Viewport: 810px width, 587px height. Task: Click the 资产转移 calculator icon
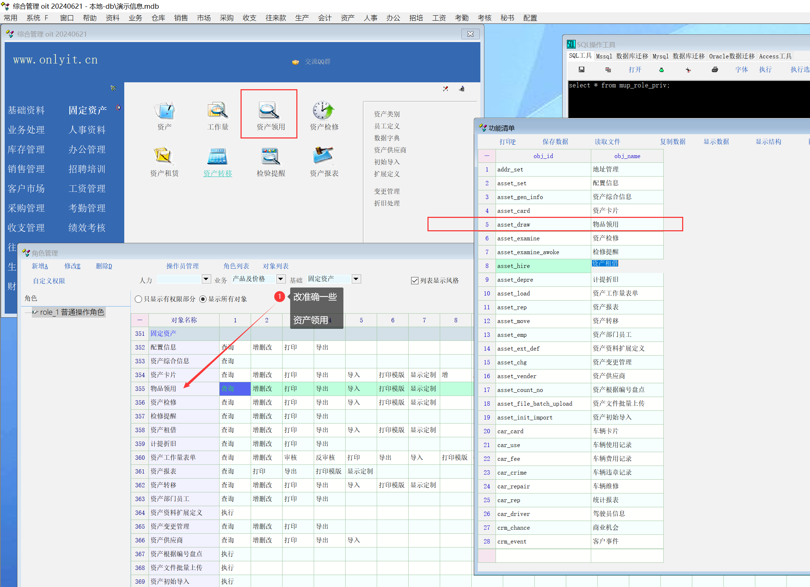pyautogui.click(x=217, y=157)
